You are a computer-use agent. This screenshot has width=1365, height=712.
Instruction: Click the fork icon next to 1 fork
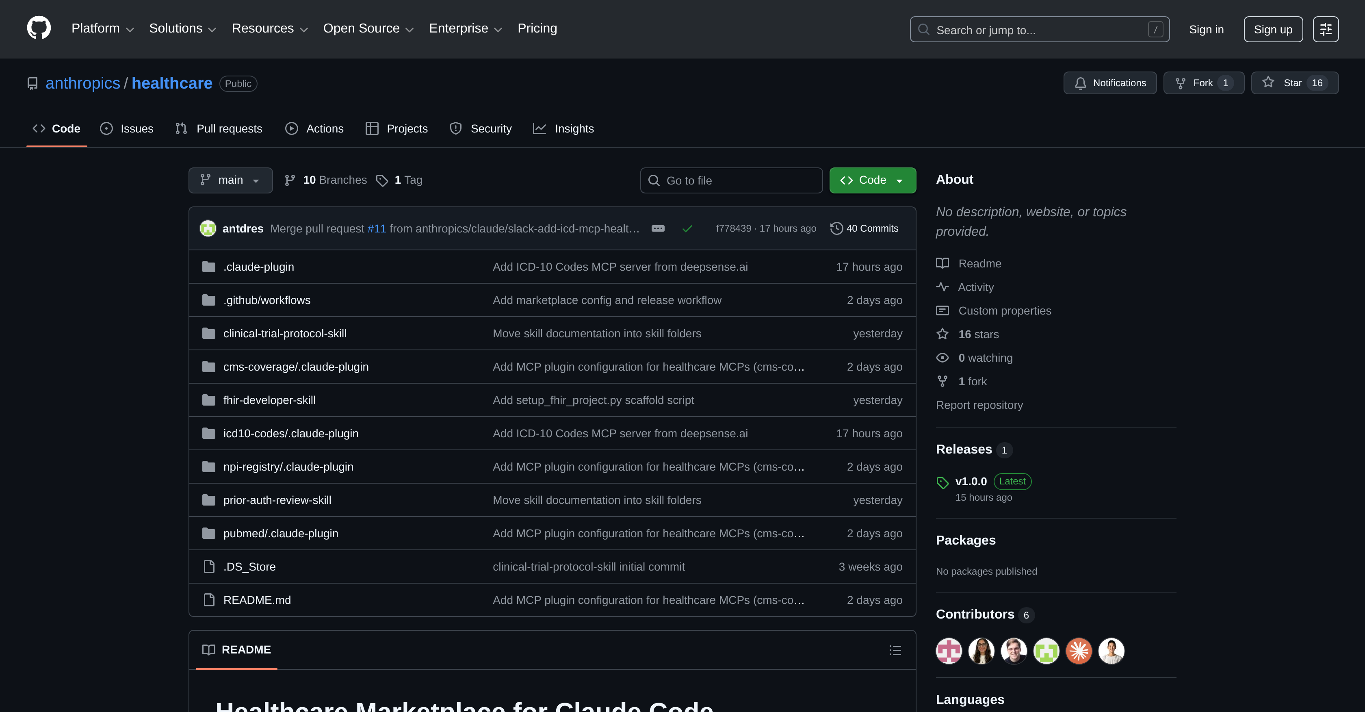pyautogui.click(x=942, y=381)
